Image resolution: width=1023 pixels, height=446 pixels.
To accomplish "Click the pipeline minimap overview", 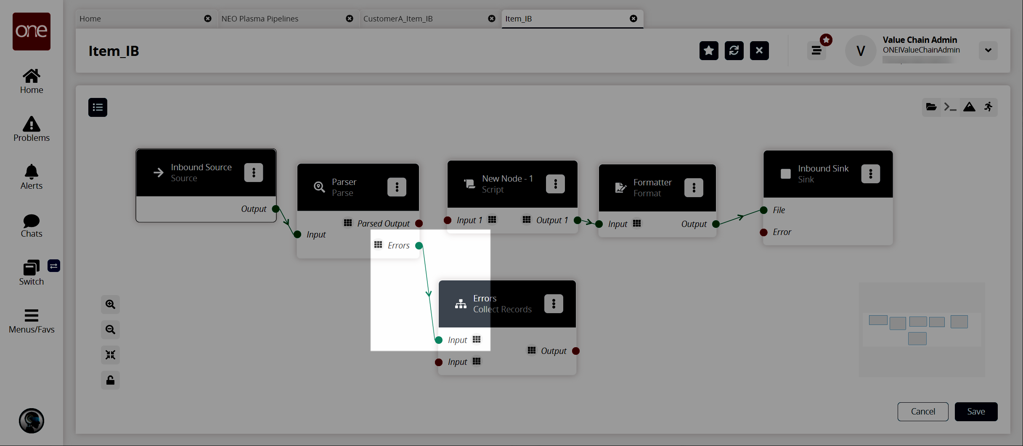I will coord(922,330).
